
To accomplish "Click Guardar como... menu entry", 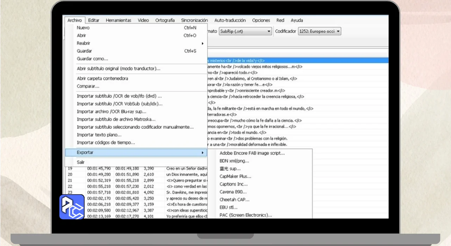I will [x=92, y=59].
